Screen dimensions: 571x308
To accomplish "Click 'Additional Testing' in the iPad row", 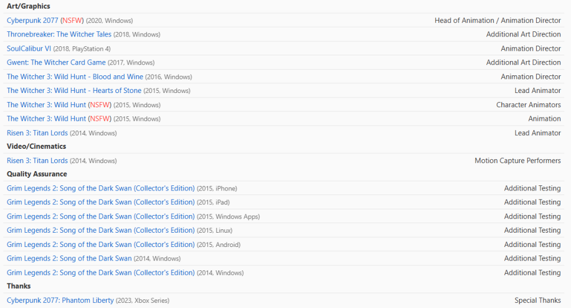I will (x=532, y=202).
